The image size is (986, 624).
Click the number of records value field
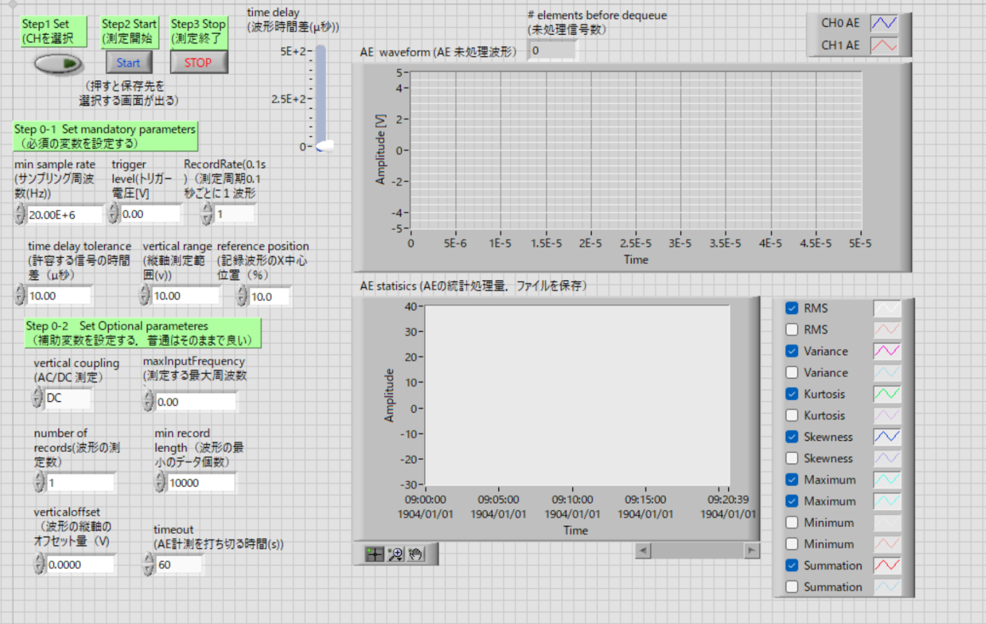pos(81,483)
